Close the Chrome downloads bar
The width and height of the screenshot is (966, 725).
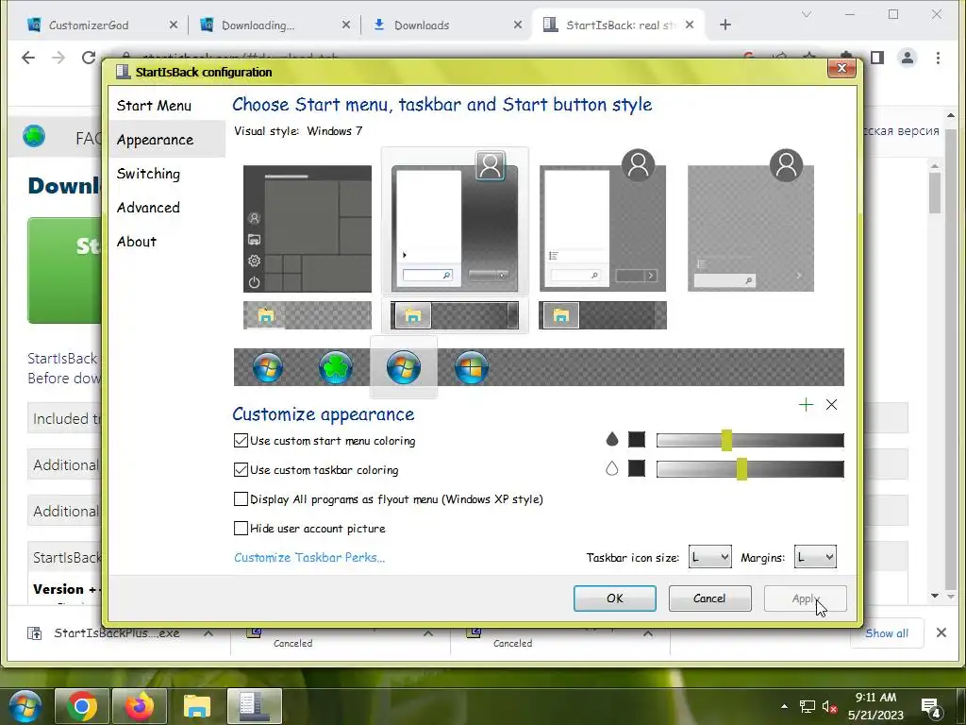click(x=941, y=632)
